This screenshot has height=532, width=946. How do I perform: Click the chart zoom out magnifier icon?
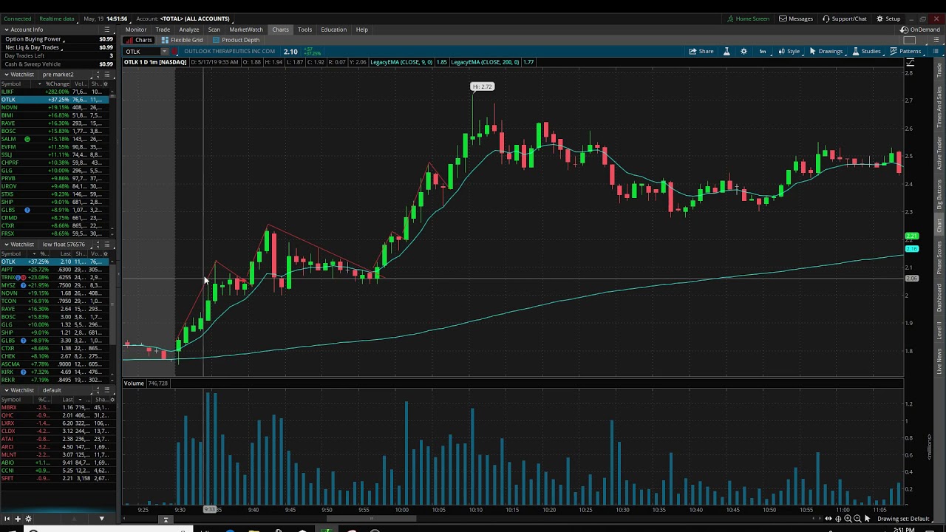(857, 519)
